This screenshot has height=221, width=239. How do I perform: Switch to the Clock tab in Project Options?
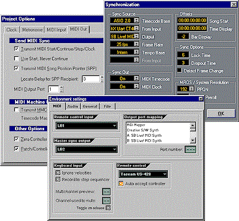pyautogui.click(x=12, y=30)
